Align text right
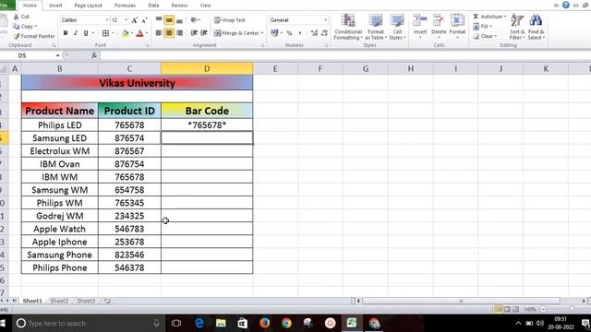Image resolution: width=591 pixels, height=332 pixels. [179, 33]
